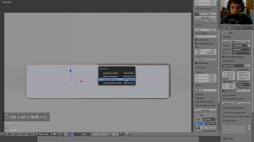Adjust the resolution percentage 50% slider
The image size is (254, 142).
(229, 78)
